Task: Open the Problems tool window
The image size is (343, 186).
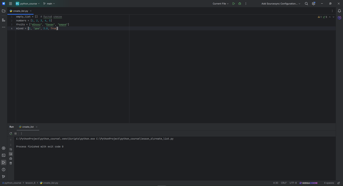Action: tap(3, 169)
